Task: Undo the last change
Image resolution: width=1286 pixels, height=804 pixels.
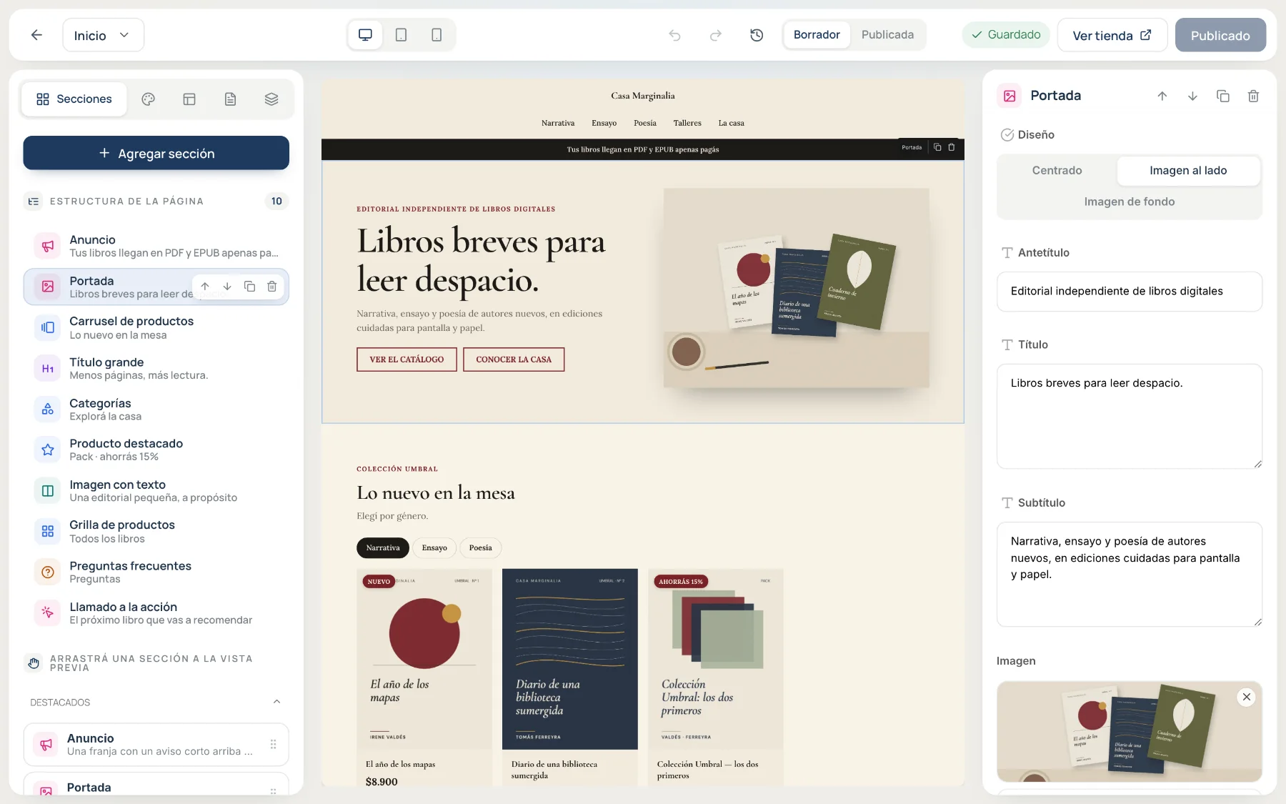Action: [x=674, y=35]
